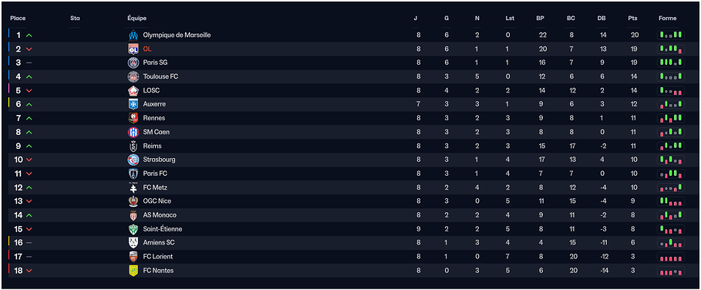Click FC Lorient's all-red form indicator
Viewport: 701px width, 290px height.
coord(671,257)
